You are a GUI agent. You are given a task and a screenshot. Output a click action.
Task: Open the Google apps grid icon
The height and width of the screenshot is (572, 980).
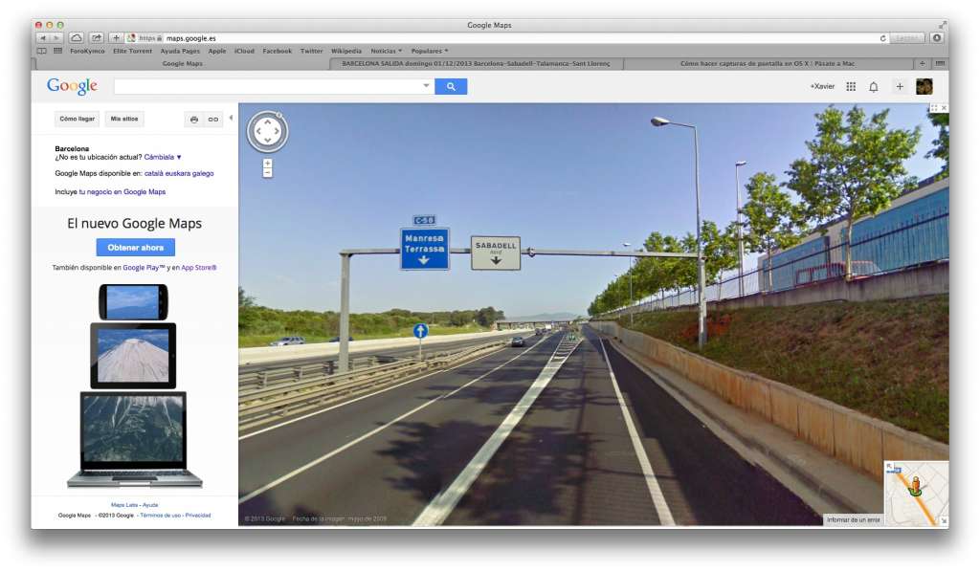click(851, 87)
